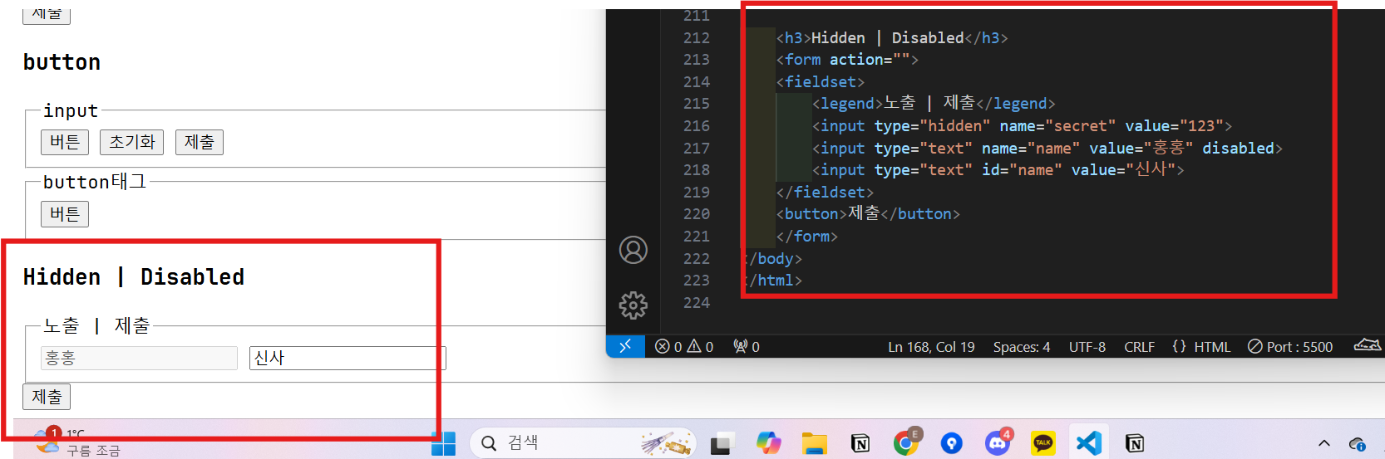
Task: Click the button태그 legend text
Action: [95, 182]
